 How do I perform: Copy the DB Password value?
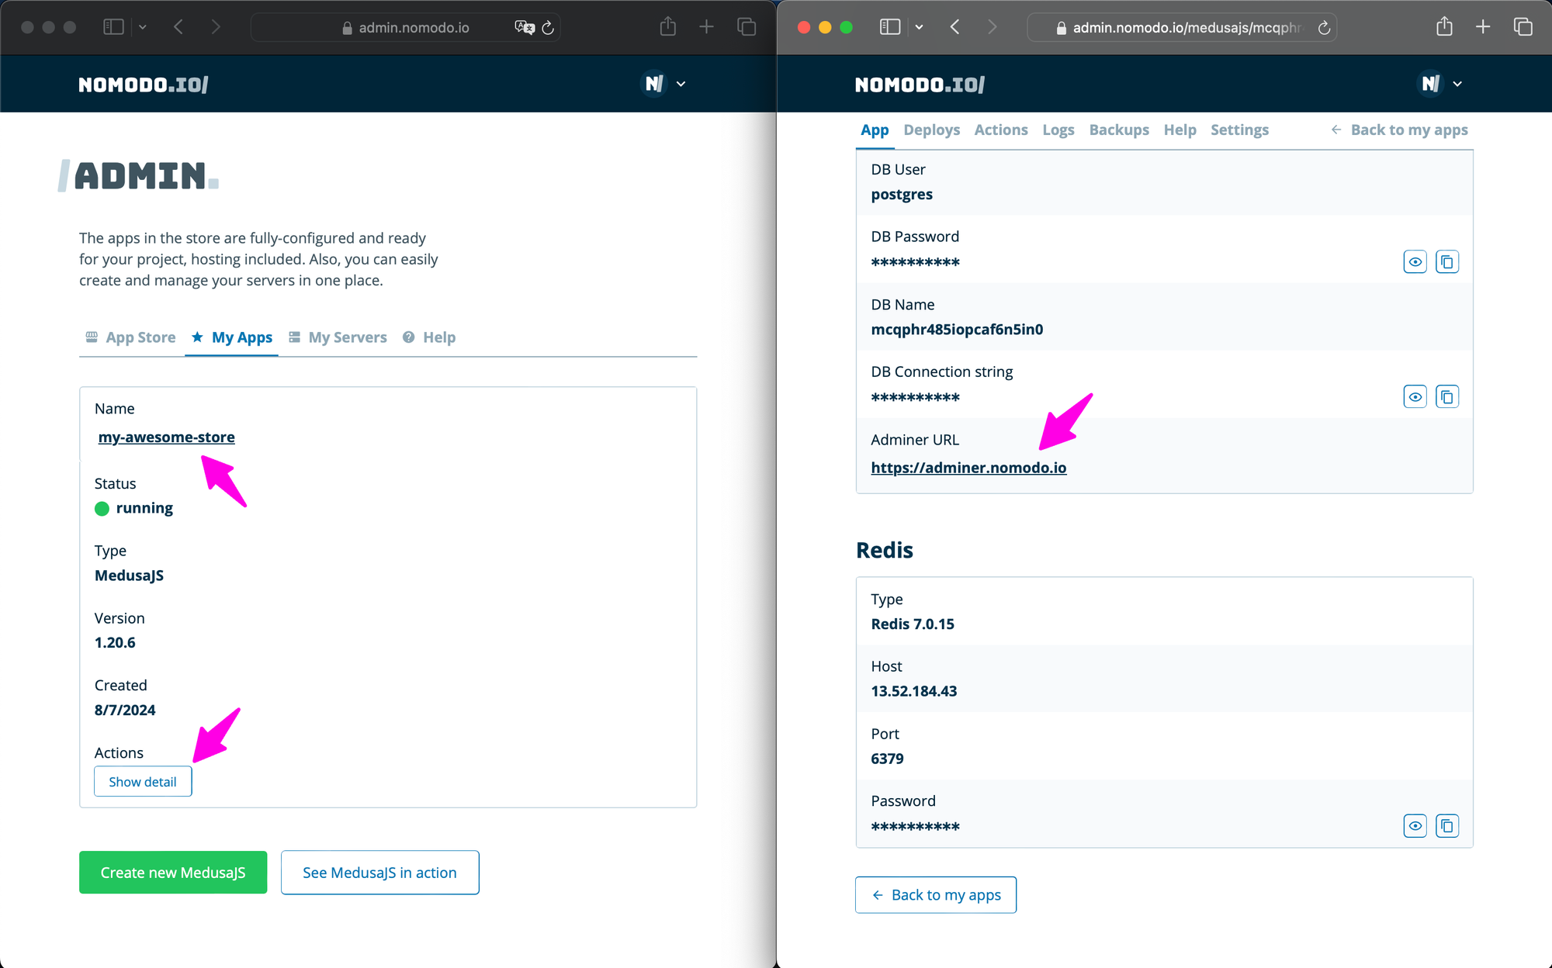tap(1446, 262)
